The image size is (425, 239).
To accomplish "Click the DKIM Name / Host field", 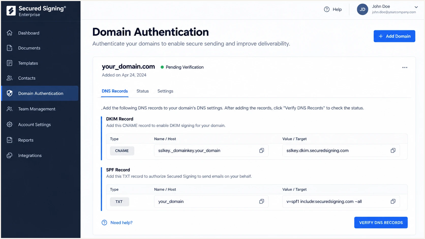I will [x=211, y=151].
